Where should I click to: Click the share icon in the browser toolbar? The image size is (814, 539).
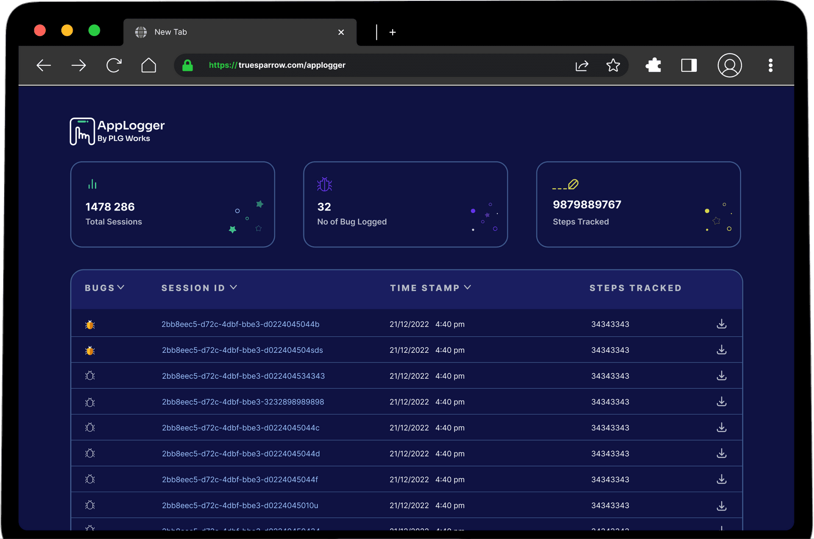coord(582,65)
